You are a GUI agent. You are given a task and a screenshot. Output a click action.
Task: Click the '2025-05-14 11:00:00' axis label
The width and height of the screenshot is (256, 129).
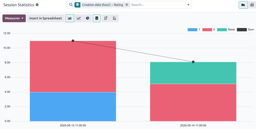coord(193,125)
